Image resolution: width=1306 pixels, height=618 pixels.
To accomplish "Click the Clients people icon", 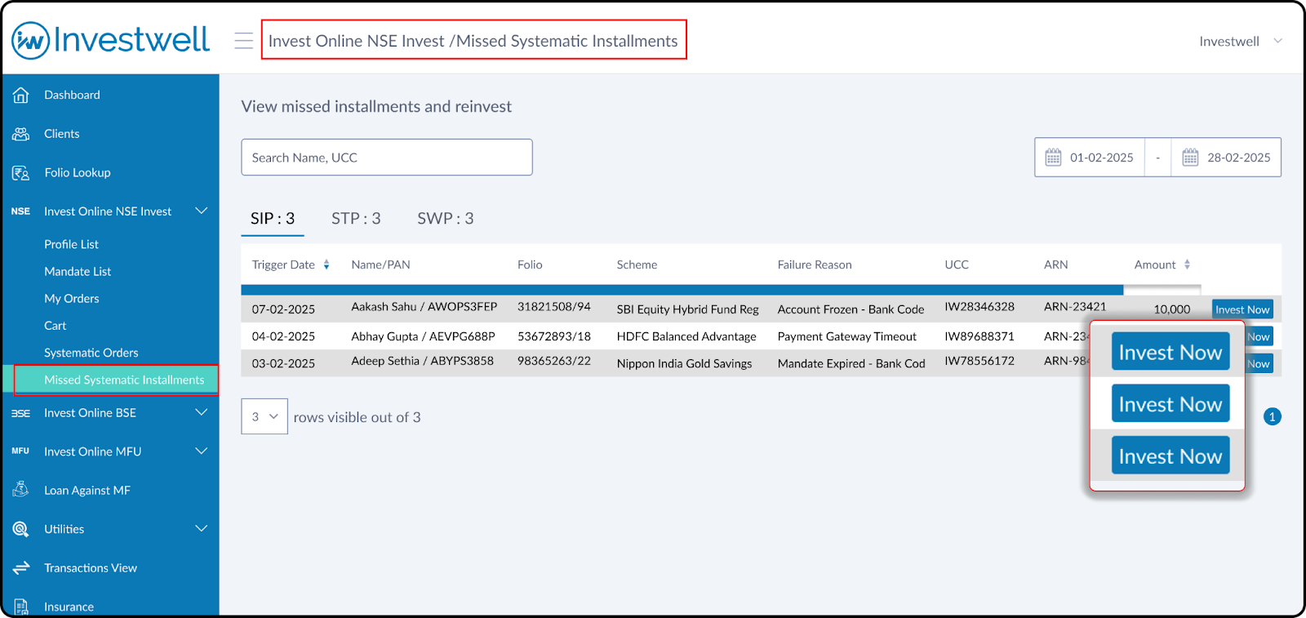I will click(21, 134).
